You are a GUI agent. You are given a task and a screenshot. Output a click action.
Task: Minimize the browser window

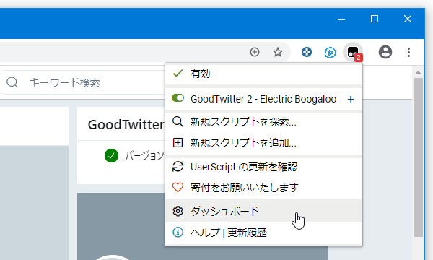point(341,19)
